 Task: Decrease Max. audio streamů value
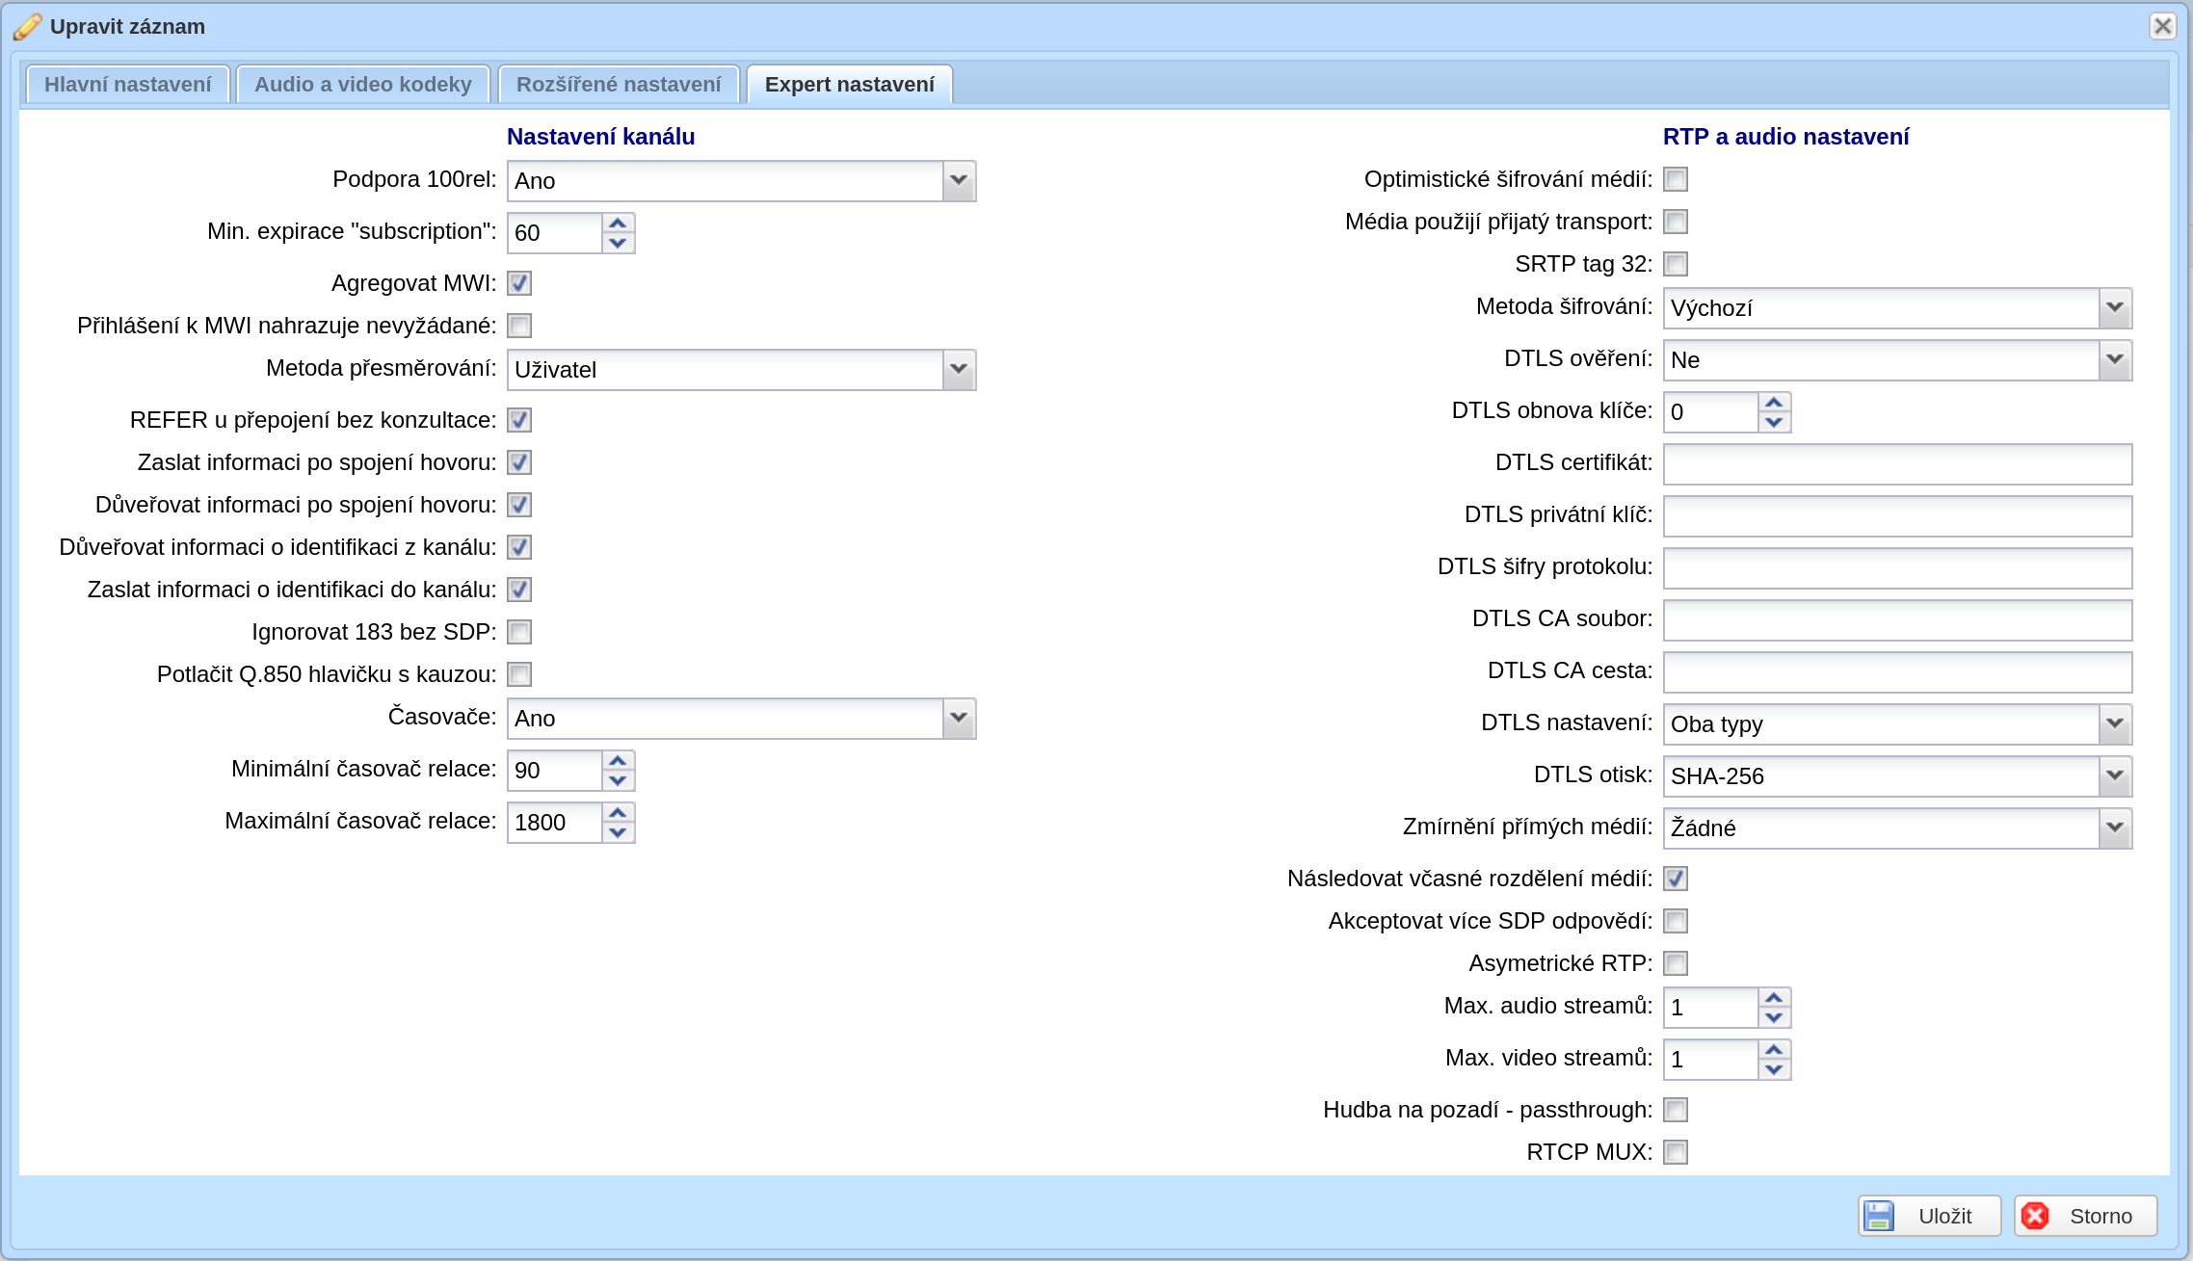pyautogui.click(x=1774, y=1018)
